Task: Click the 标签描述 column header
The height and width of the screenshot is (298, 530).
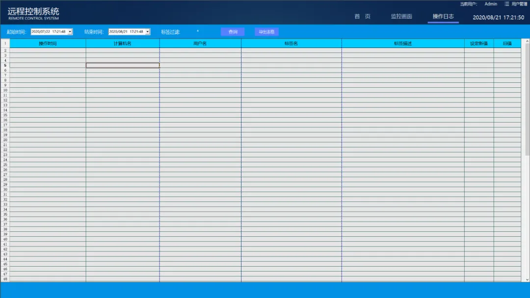Action: [402, 44]
